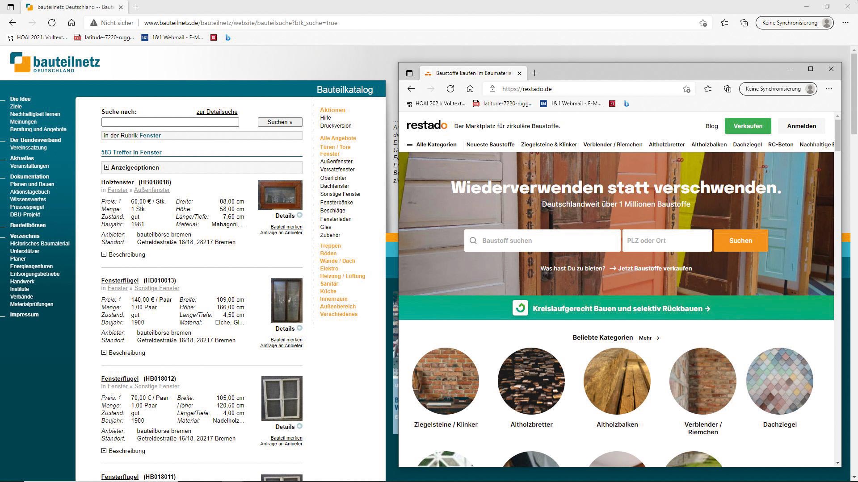Add bauteilnetz page to favorites star
The width and height of the screenshot is (858, 482).
[x=703, y=23]
